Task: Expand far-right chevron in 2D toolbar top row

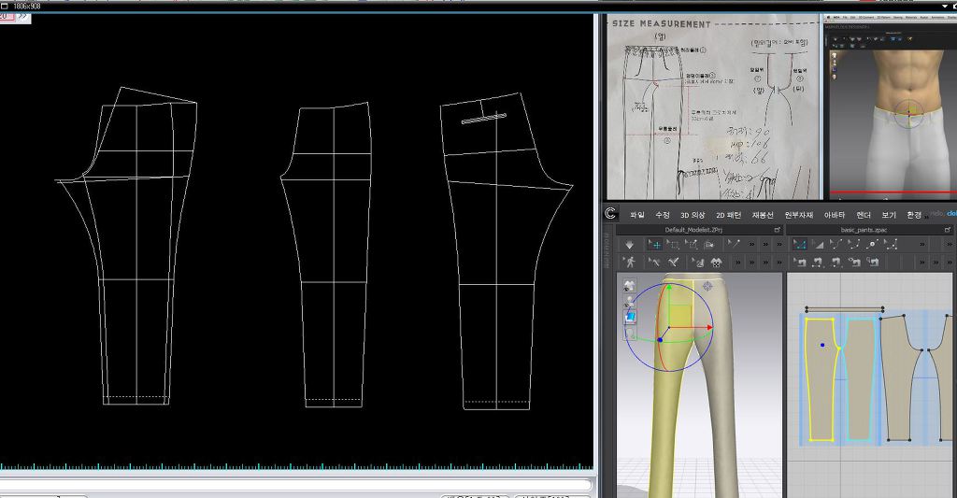Action: (950, 244)
